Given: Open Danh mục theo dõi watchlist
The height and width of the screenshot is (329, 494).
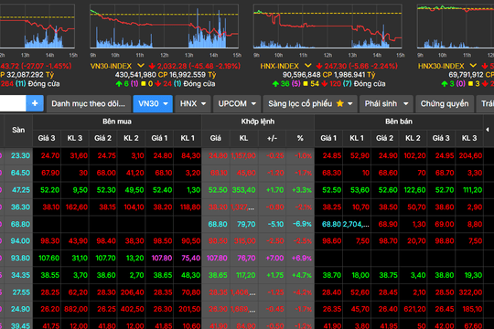Looking at the screenshot, I should click(x=89, y=103).
